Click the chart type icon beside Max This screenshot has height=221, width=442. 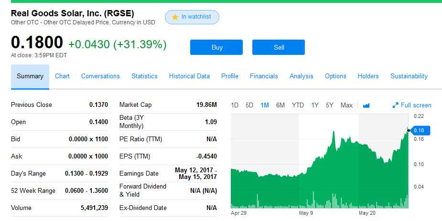(367, 105)
